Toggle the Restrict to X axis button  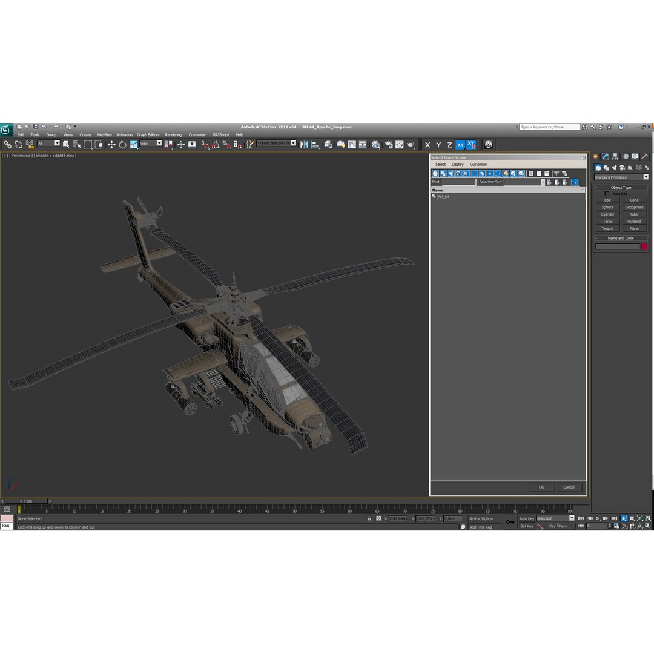click(x=428, y=145)
